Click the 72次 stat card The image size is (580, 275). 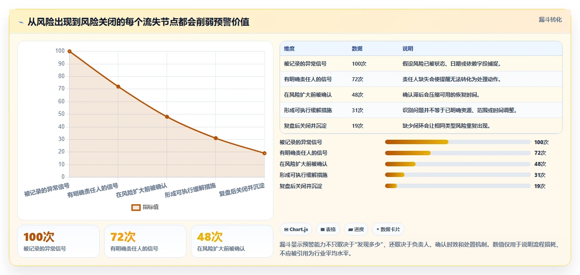145,241
